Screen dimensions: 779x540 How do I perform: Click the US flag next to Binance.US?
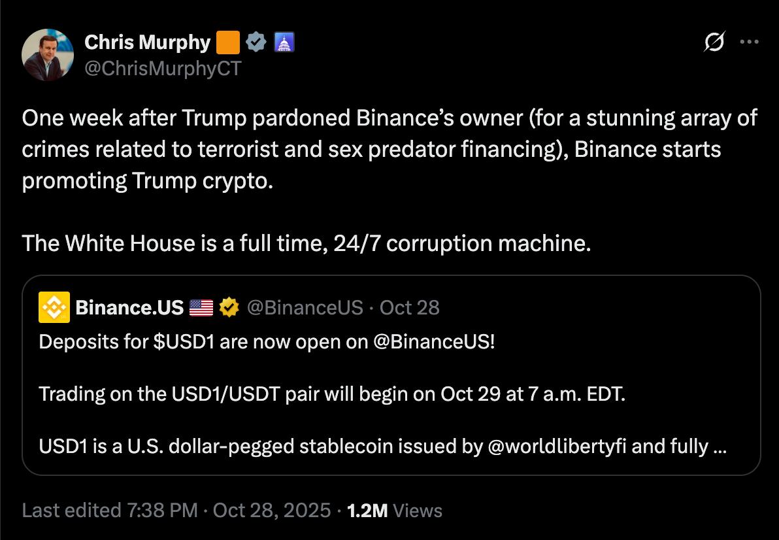(x=201, y=307)
